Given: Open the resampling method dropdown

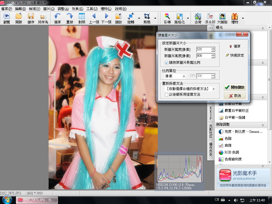Looking at the screenshot, I should click(x=190, y=89).
